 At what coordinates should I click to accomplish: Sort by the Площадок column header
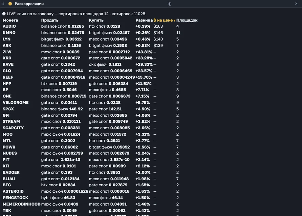(x=187, y=20)
